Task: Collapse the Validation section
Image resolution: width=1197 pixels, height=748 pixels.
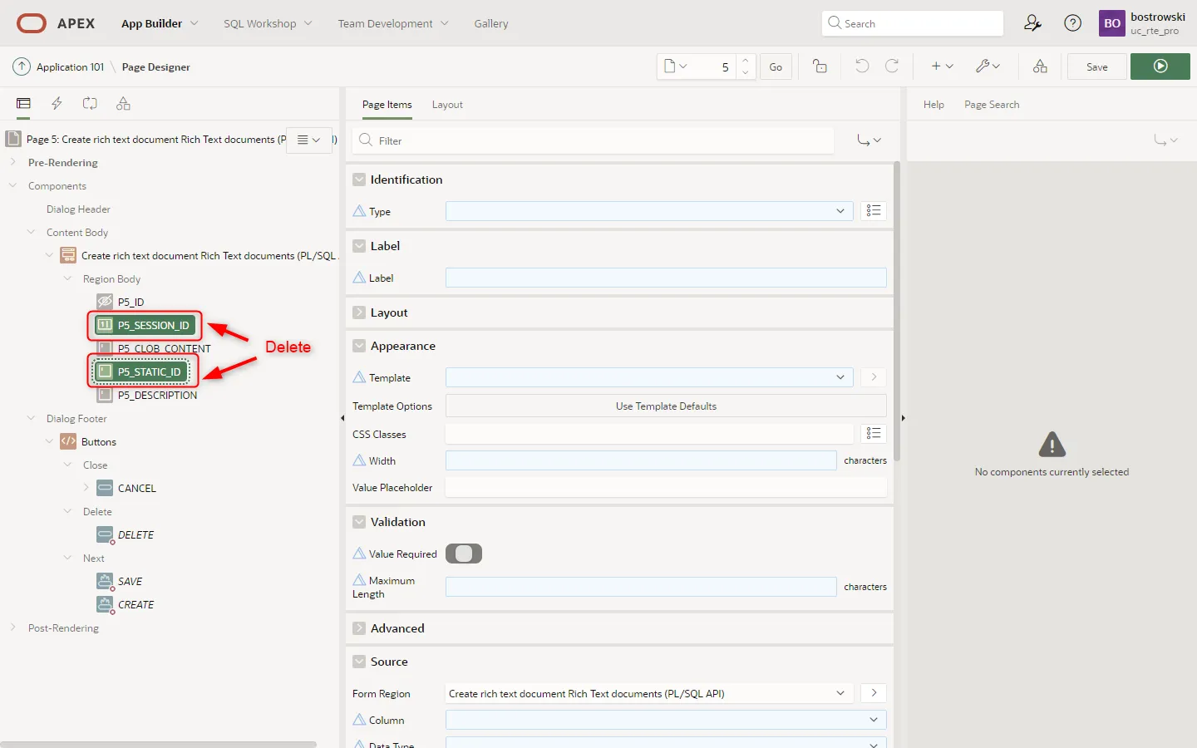Action: pos(359,522)
